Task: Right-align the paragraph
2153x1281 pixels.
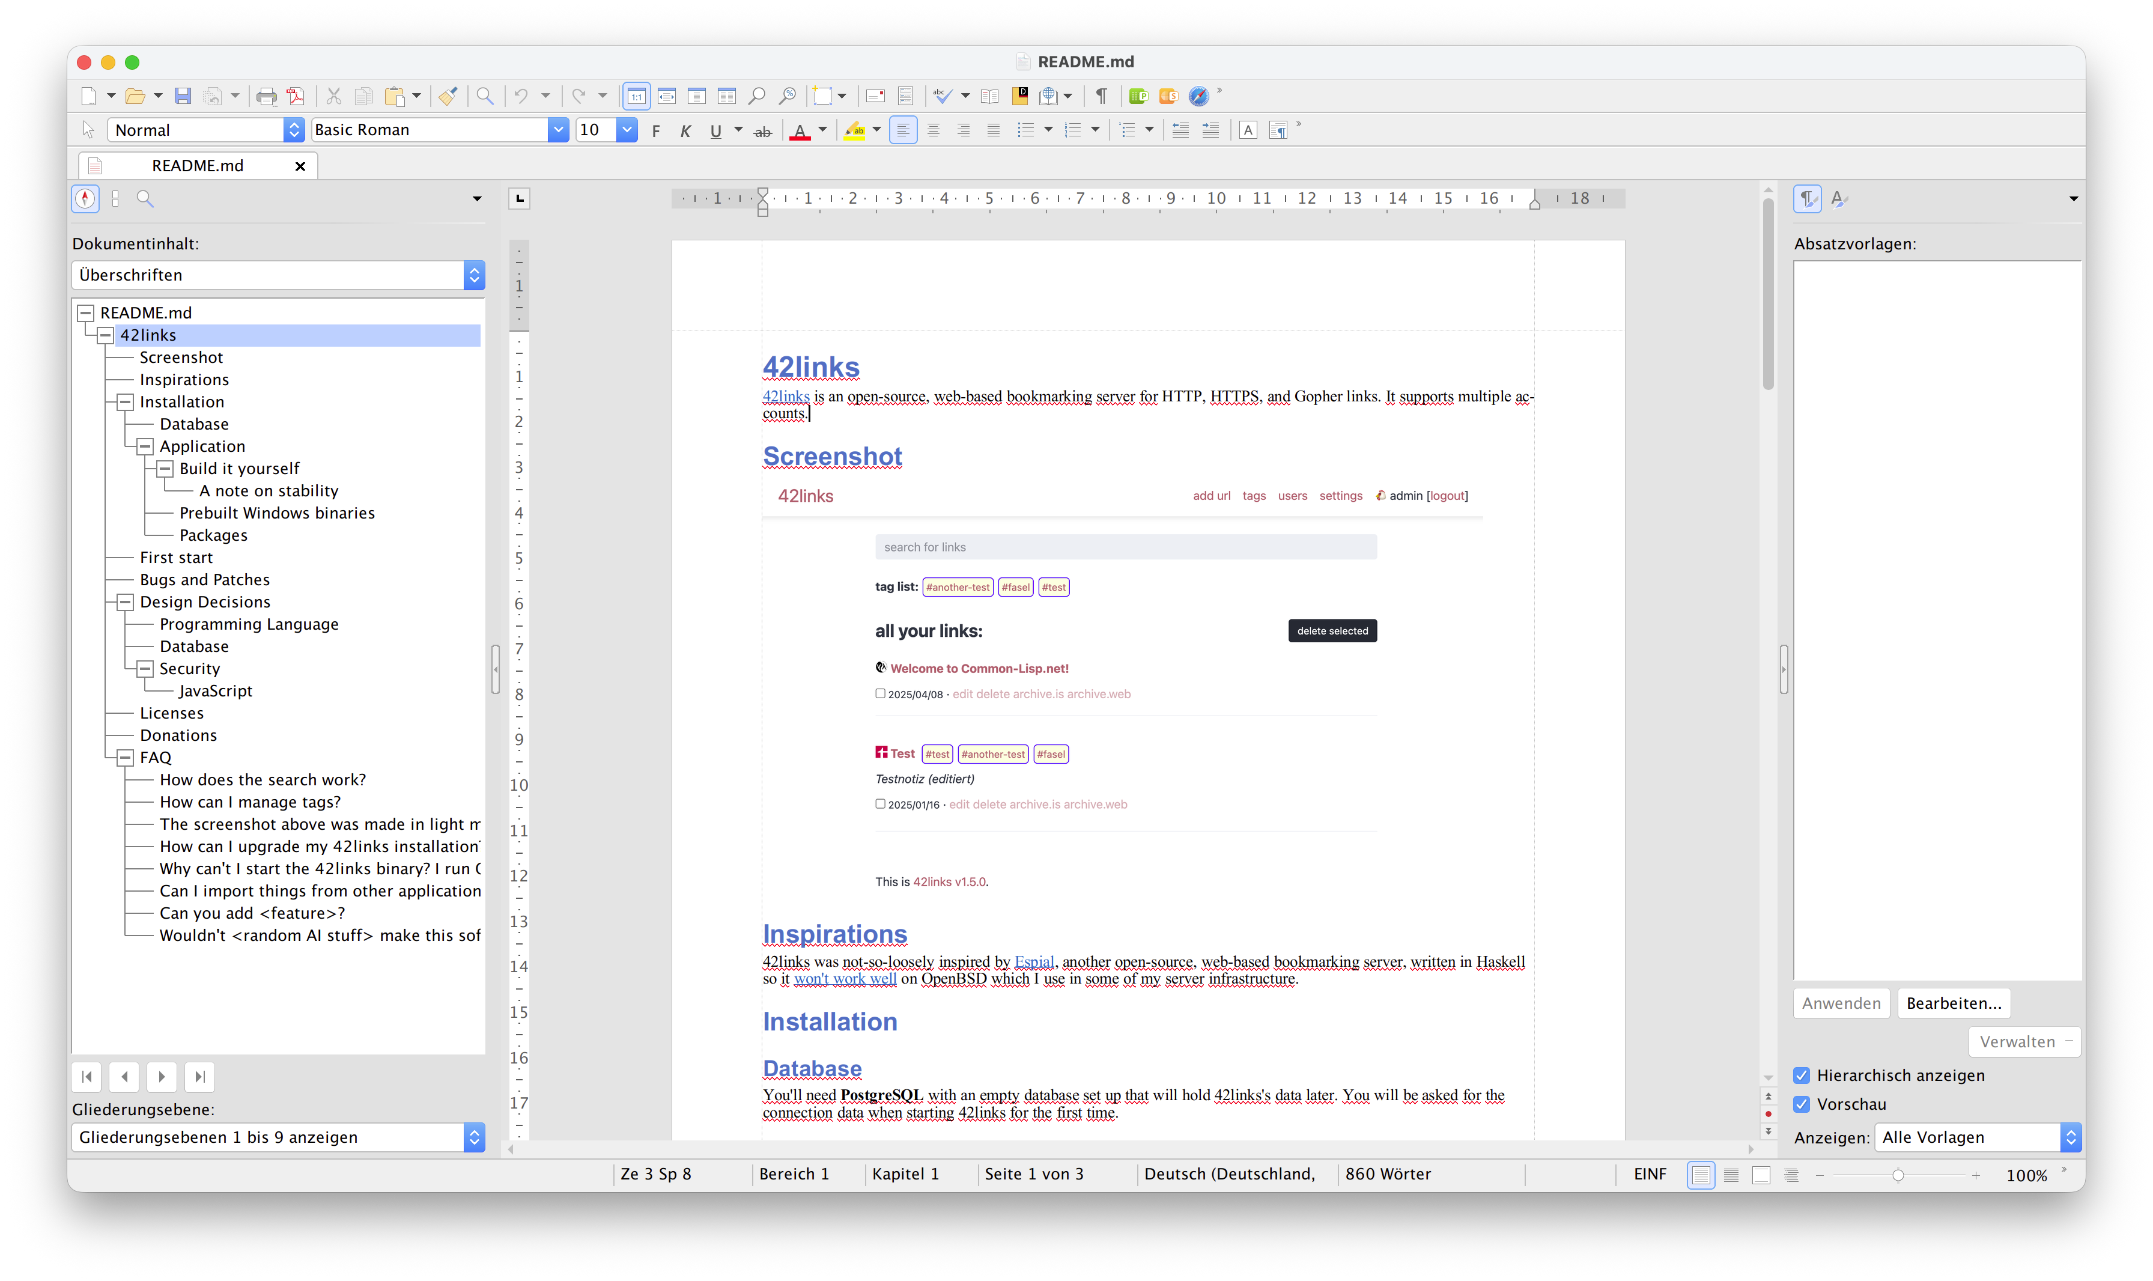Action: tap(964, 130)
